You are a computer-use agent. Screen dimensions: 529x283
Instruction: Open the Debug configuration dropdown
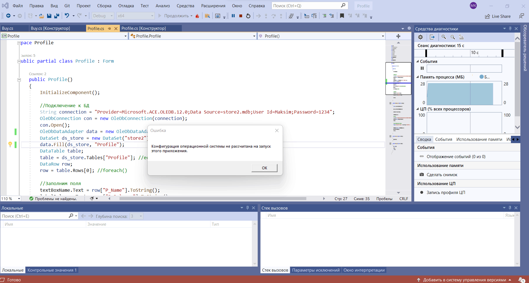103,16
